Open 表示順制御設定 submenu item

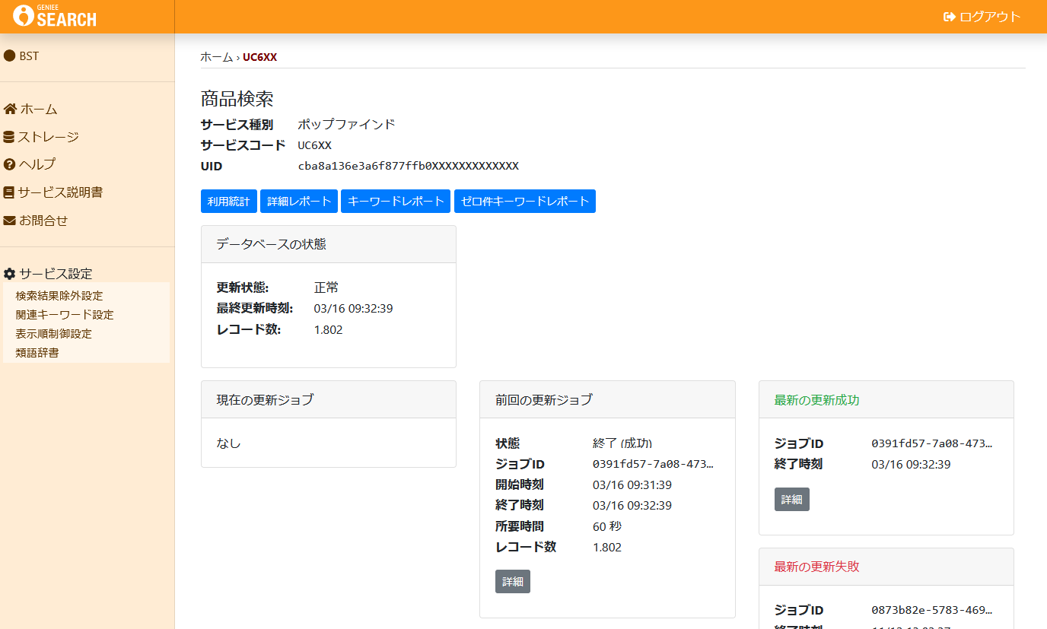click(x=53, y=334)
